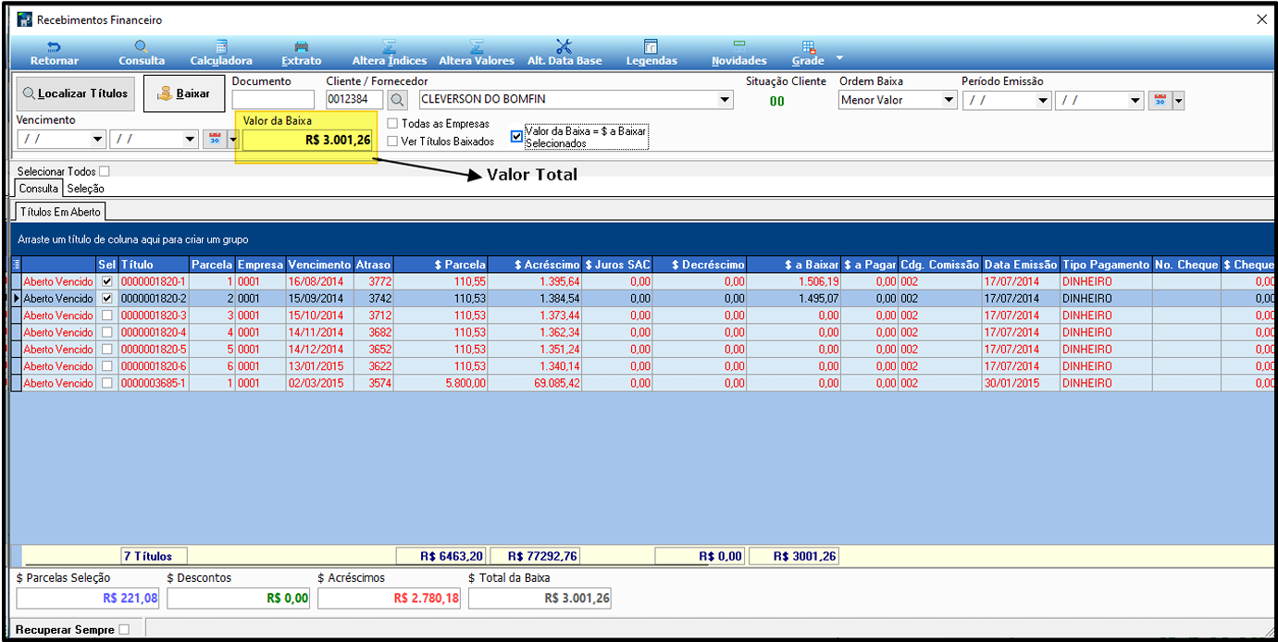Image resolution: width=1278 pixels, height=642 pixels.
Task: Select the checkbox for título 0000001820-4
Action: coord(107,332)
